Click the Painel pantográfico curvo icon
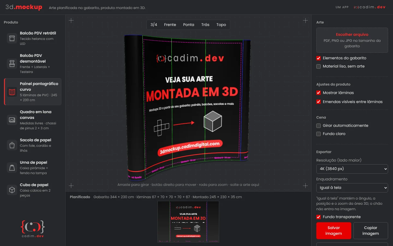 coord(12,92)
